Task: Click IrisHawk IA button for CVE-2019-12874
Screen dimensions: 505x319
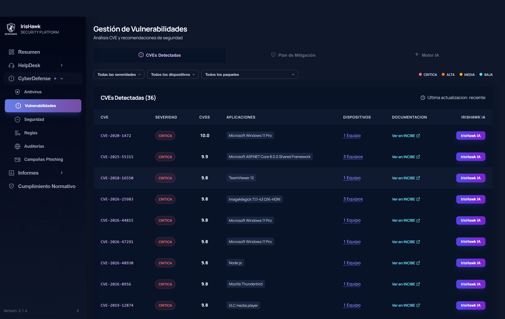Action: pyautogui.click(x=471, y=305)
